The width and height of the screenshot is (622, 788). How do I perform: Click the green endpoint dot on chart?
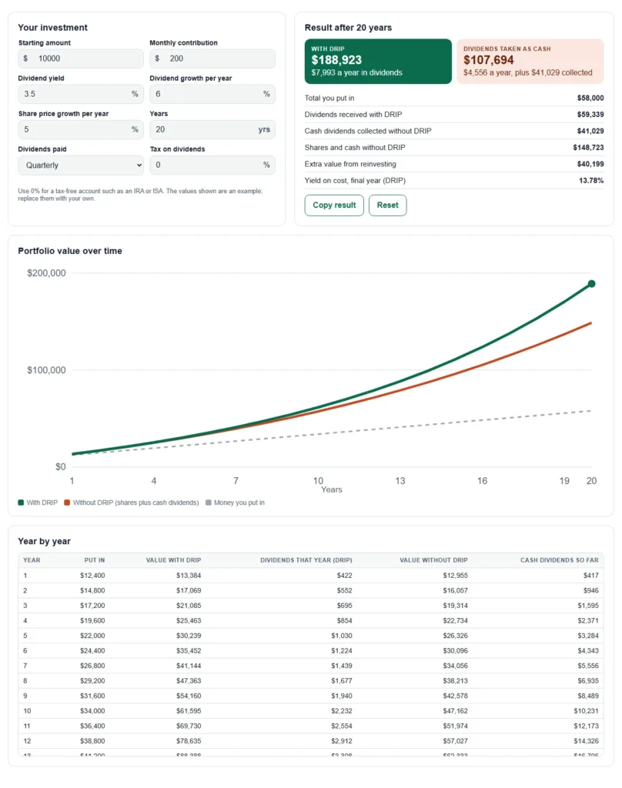click(591, 284)
